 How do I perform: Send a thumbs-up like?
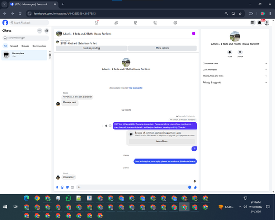pyautogui.click(x=195, y=187)
